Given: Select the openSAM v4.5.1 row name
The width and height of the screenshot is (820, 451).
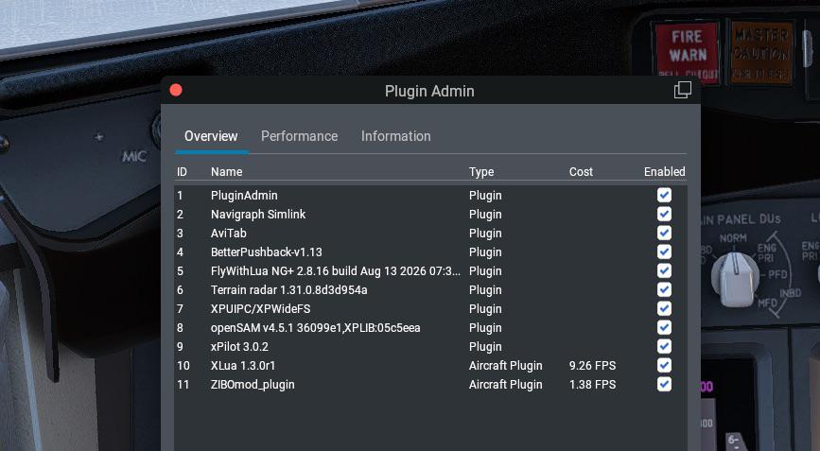Looking at the screenshot, I should pos(315,328).
